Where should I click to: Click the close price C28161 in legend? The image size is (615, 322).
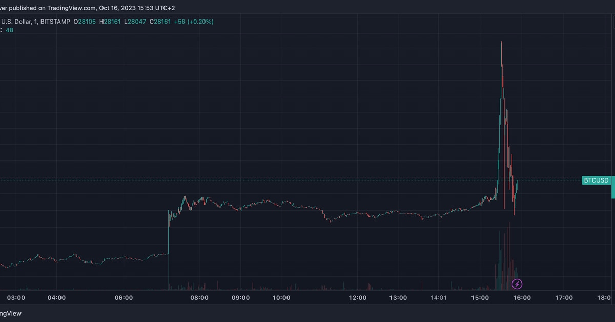click(160, 22)
